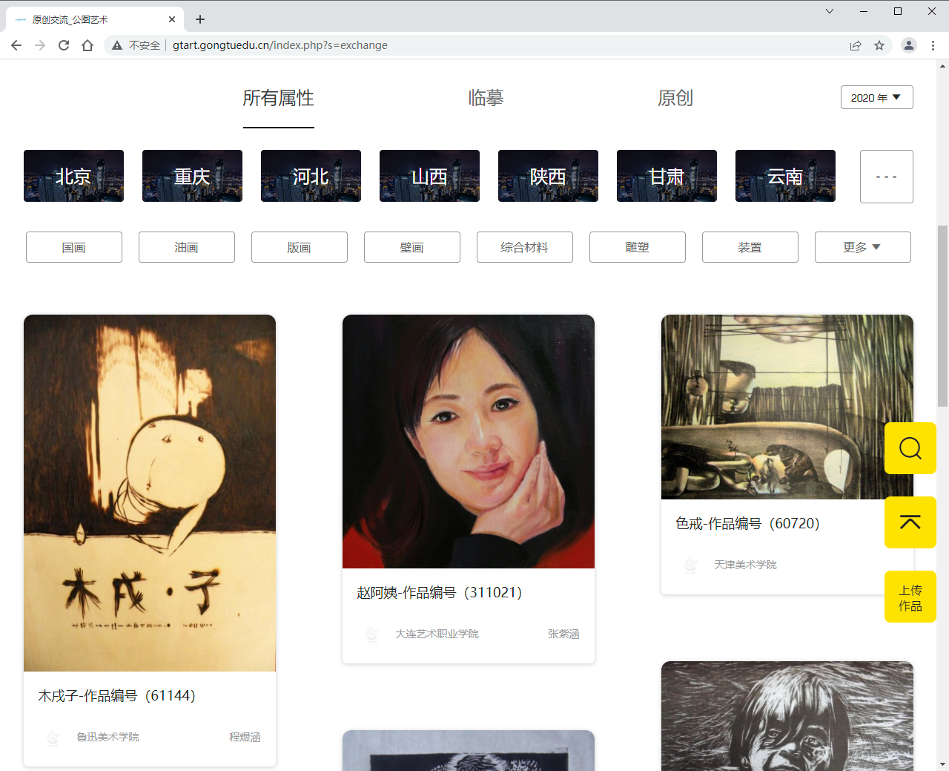Select the 所有属性 tab
This screenshot has height=771, width=949.
pos(279,98)
